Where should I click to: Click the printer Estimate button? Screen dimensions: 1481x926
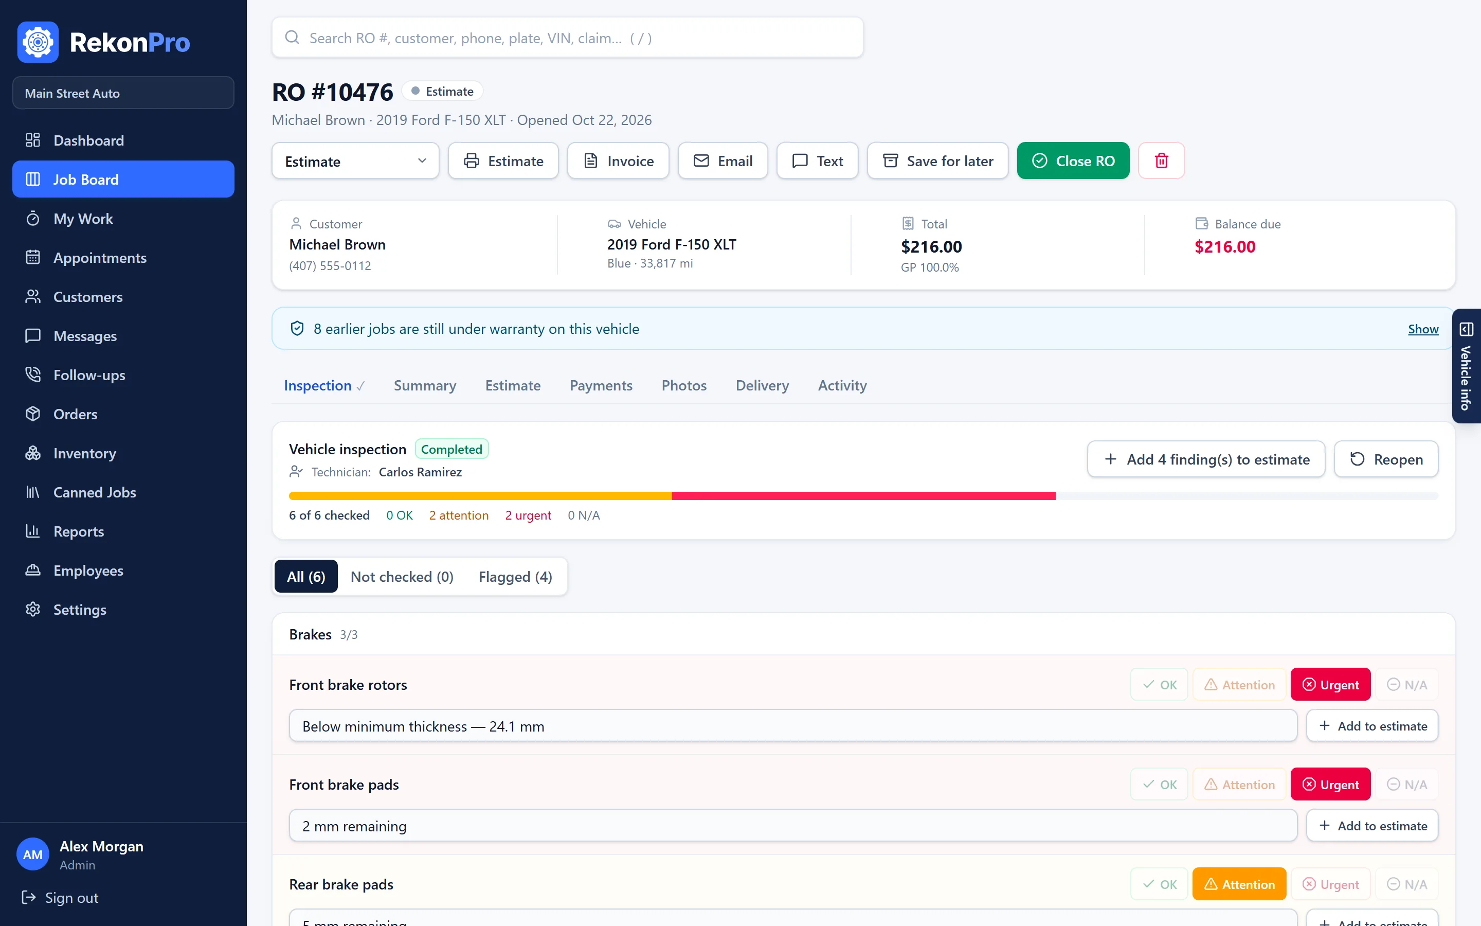[x=503, y=161]
